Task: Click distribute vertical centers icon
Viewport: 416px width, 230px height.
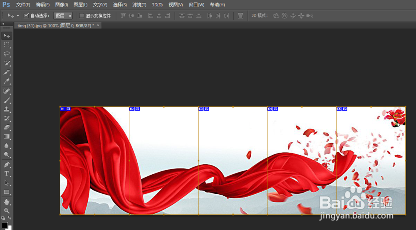Action: (190, 16)
